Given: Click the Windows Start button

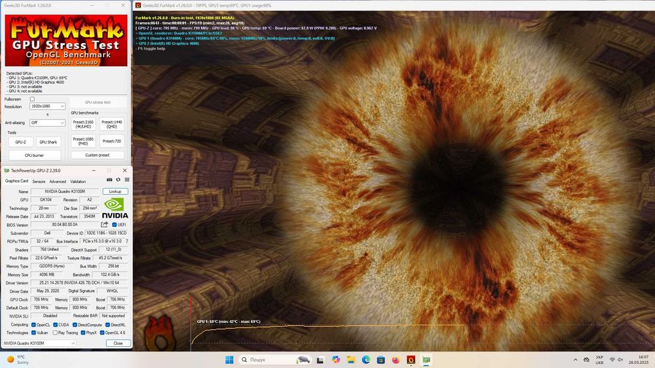Looking at the screenshot, I should (x=229, y=360).
